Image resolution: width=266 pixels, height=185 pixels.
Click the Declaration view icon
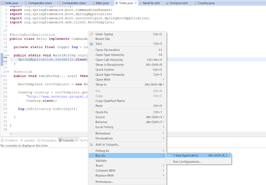click(39, 140)
